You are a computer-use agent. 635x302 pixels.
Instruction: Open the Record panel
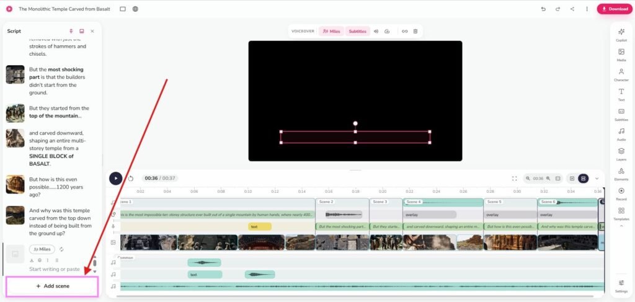621,193
